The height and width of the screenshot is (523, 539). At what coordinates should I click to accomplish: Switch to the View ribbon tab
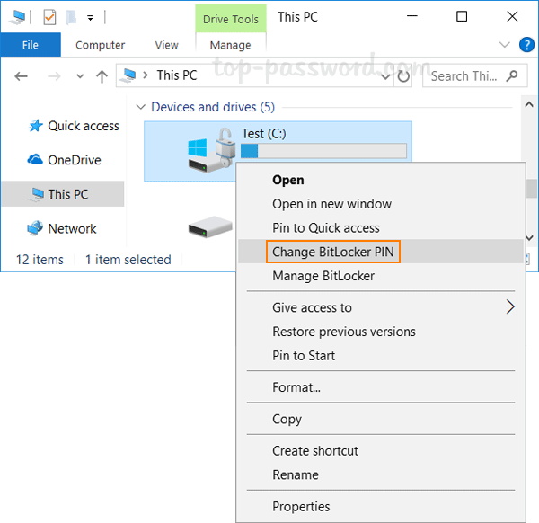point(166,45)
